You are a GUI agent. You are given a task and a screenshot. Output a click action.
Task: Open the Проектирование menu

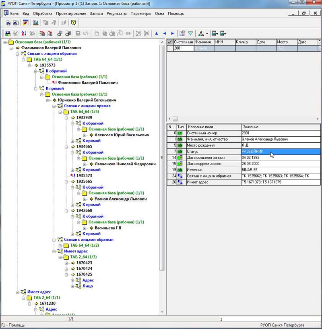(71, 13)
